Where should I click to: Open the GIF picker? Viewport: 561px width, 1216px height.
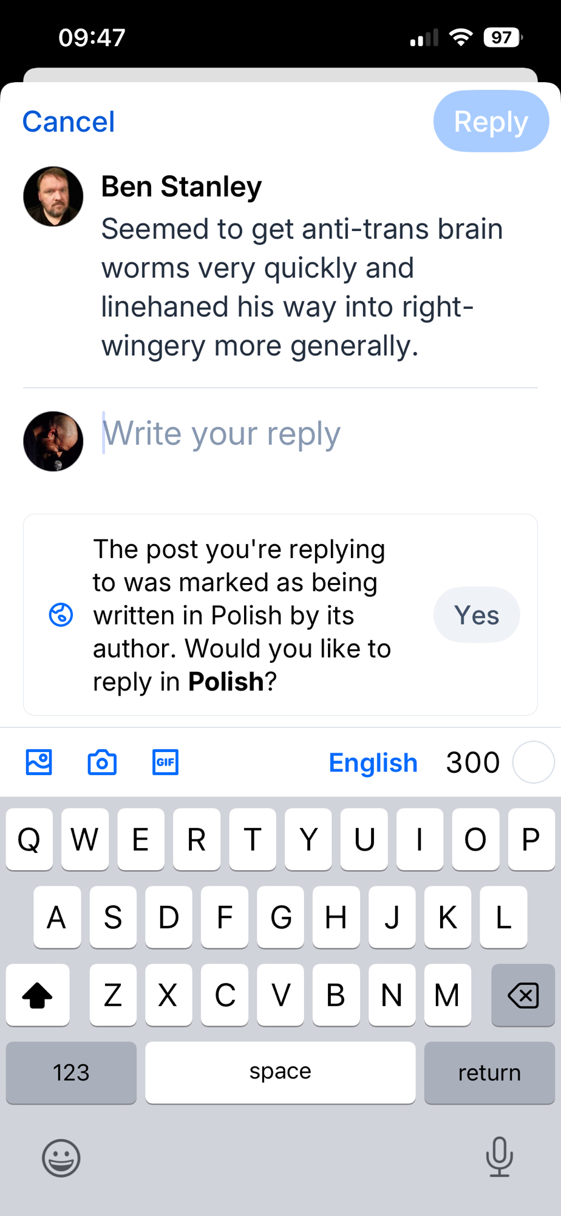point(165,762)
